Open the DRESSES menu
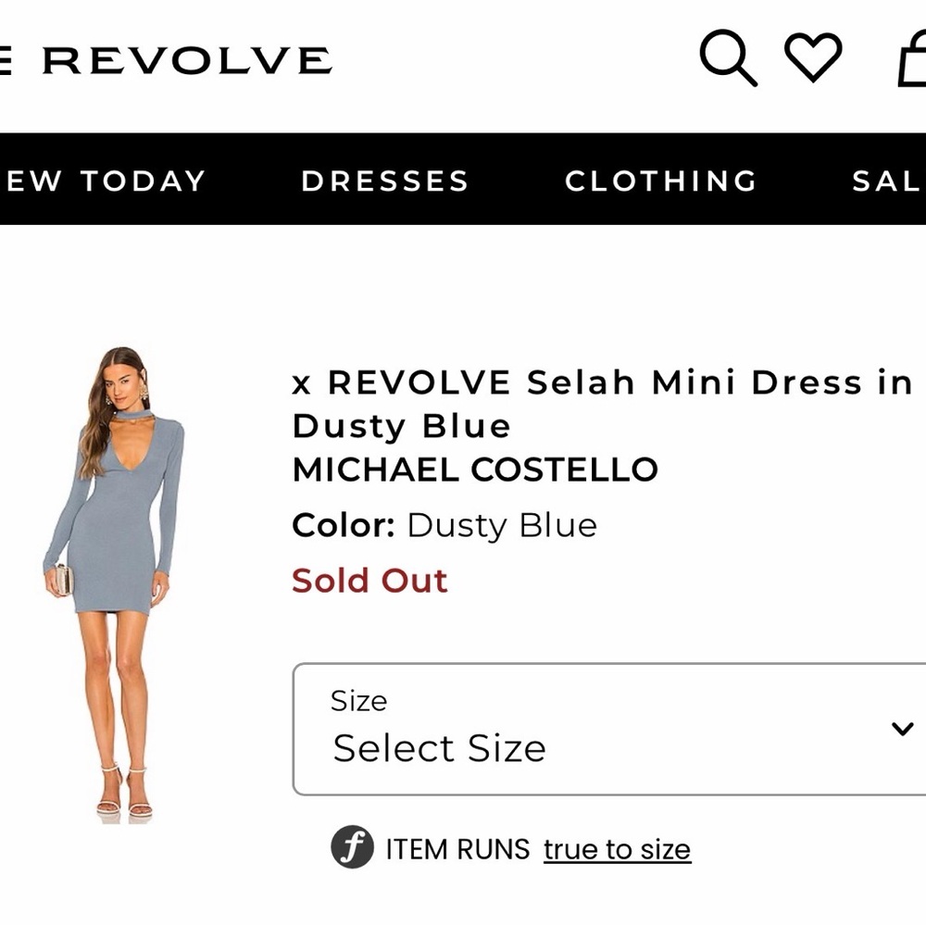 click(385, 181)
